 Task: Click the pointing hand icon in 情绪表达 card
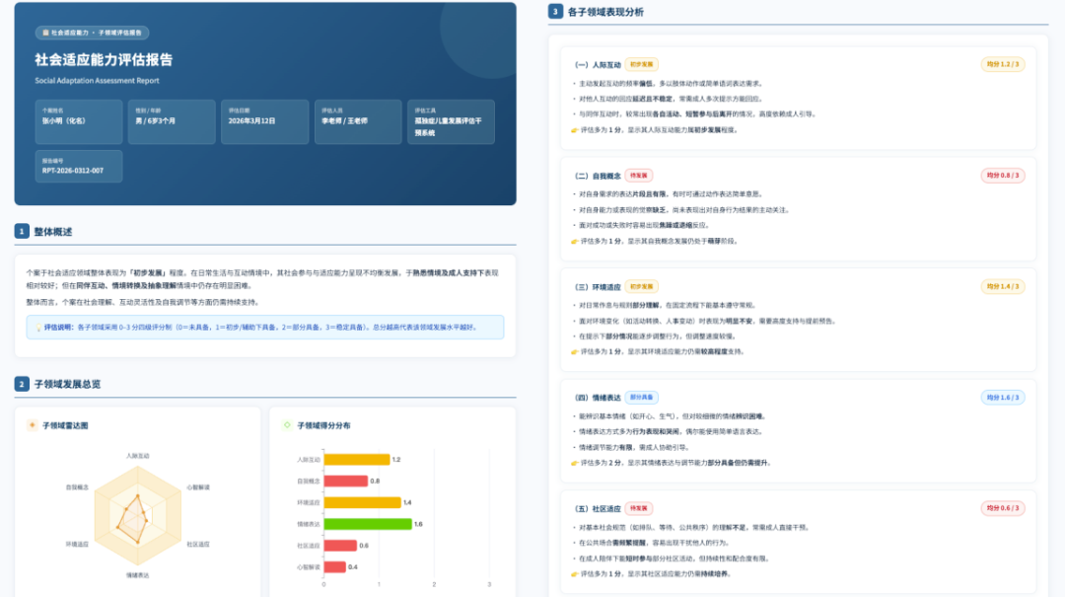[x=575, y=463]
